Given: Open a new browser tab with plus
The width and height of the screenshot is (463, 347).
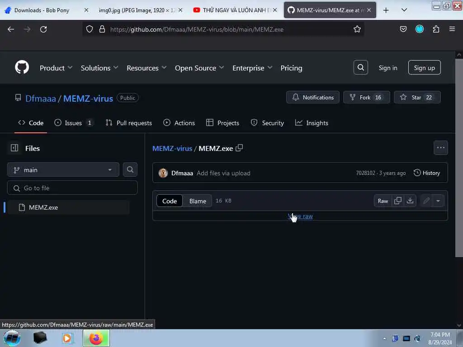Looking at the screenshot, I should (386, 10).
